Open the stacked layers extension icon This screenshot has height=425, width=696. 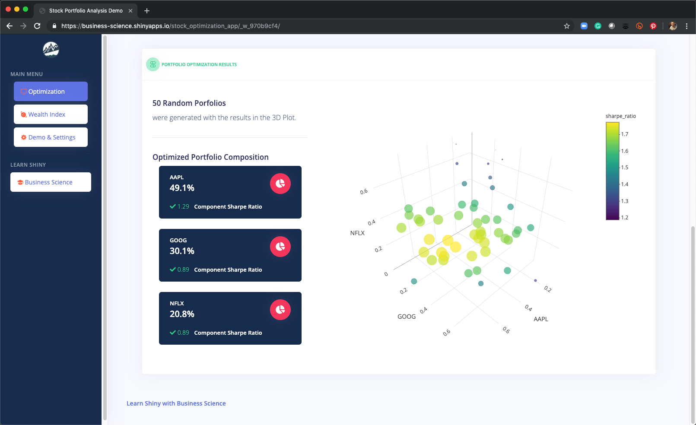tap(626, 26)
